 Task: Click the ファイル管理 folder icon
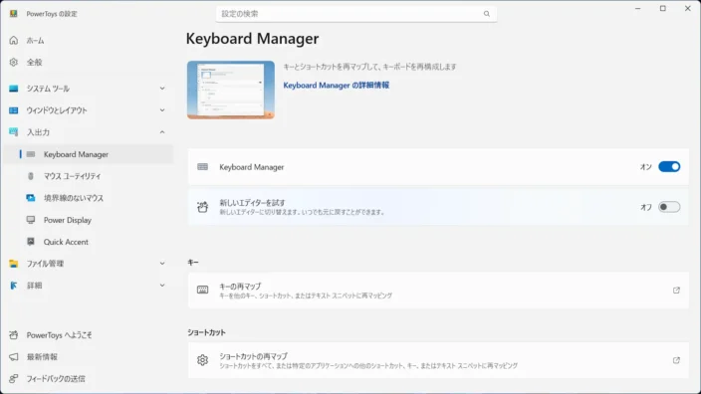click(13, 264)
